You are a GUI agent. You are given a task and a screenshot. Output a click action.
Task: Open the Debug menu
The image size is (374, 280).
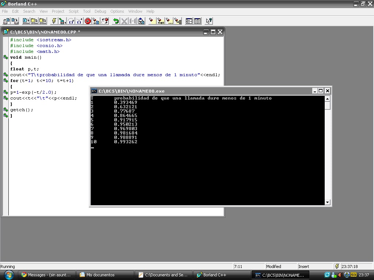100,11
